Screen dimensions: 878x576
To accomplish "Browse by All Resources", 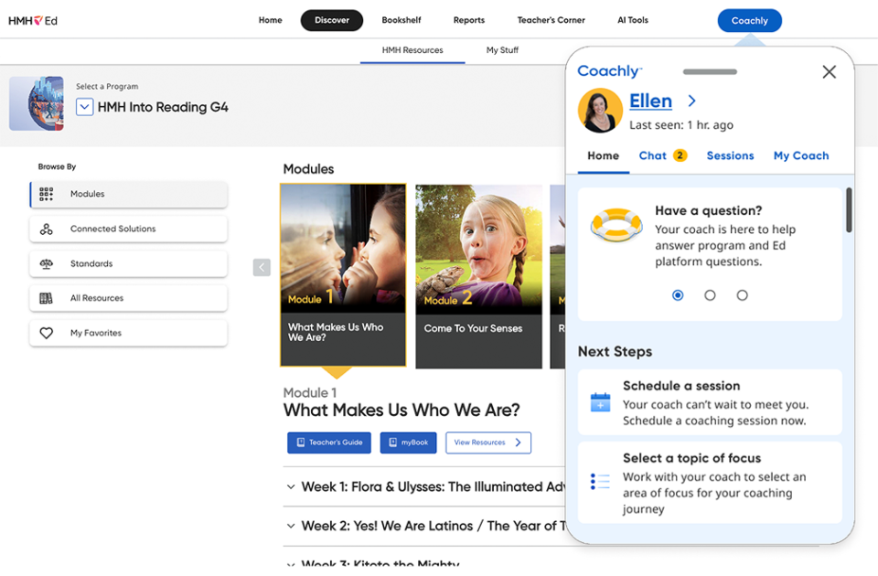I will pos(129,298).
